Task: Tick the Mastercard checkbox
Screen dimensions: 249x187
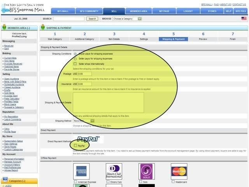Action: pyautogui.click(x=173, y=182)
